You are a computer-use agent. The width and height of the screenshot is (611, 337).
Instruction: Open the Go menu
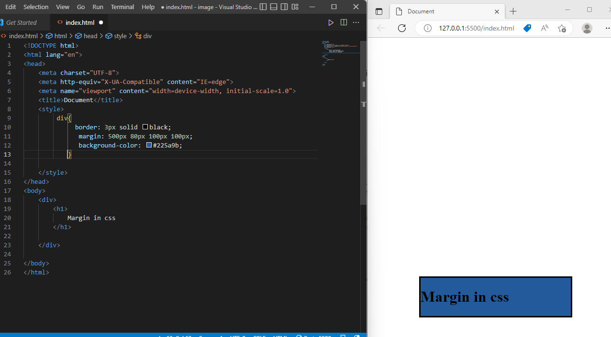pos(81,7)
